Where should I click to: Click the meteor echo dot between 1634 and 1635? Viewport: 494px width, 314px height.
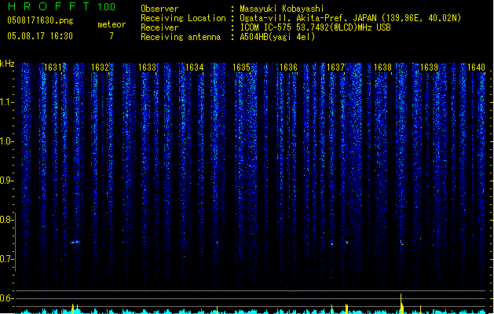pos(217,243)
